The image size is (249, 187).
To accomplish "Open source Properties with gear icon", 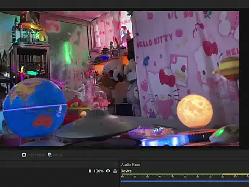I will [32, 155].
